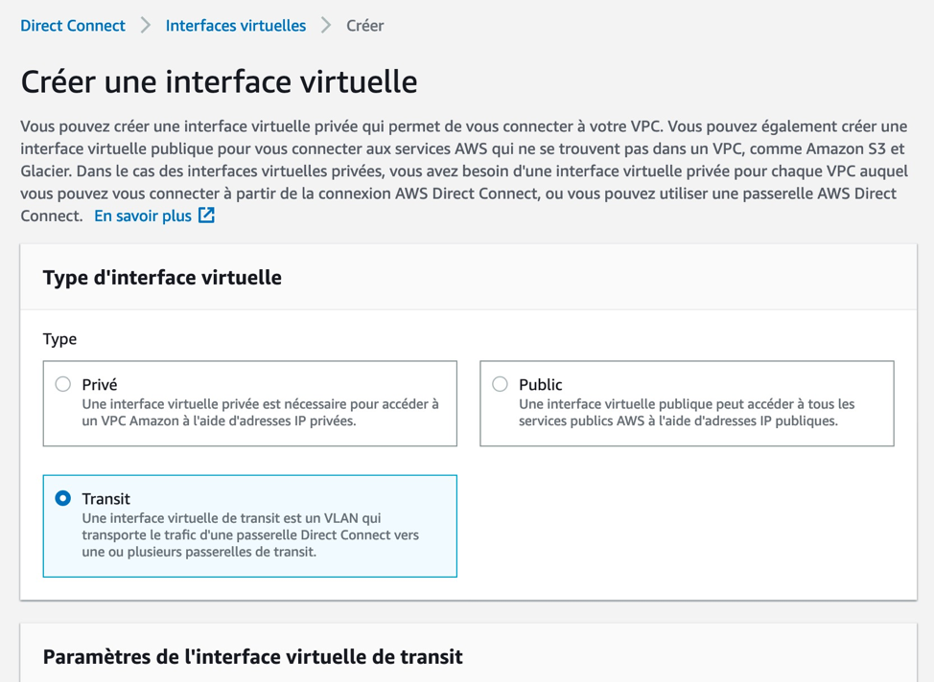Open the En savoir plus link
This screenshot has width=934, height=682.
[x=143, y=216]
